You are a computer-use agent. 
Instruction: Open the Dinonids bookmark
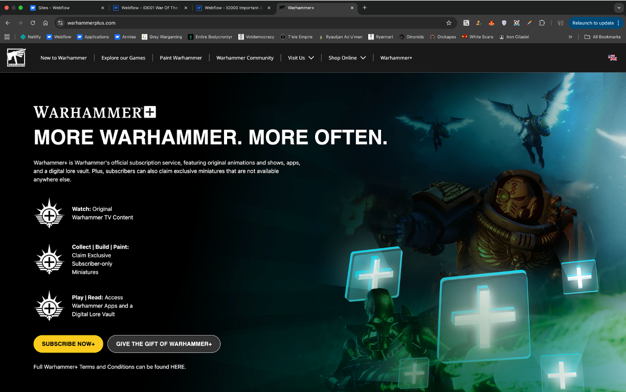click(411, 37)
